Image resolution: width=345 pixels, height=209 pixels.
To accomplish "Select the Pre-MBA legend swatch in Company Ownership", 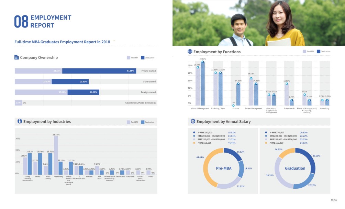I will [129, 58].
